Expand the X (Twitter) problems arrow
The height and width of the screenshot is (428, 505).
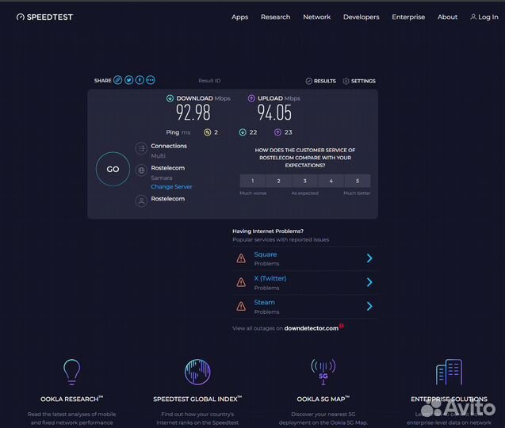pos(369,282)
